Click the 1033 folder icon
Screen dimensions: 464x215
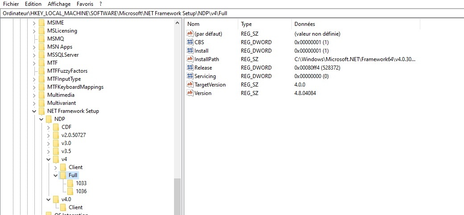pyautogui.click(x=70, y=183)
